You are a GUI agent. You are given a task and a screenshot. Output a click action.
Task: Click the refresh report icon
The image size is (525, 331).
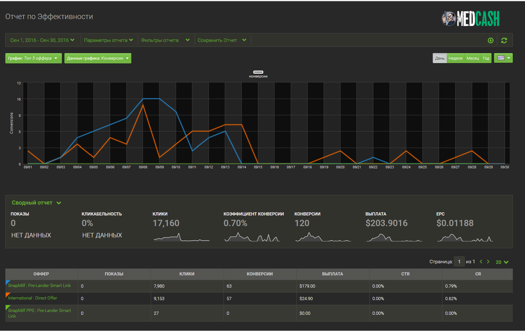[504, 40]
